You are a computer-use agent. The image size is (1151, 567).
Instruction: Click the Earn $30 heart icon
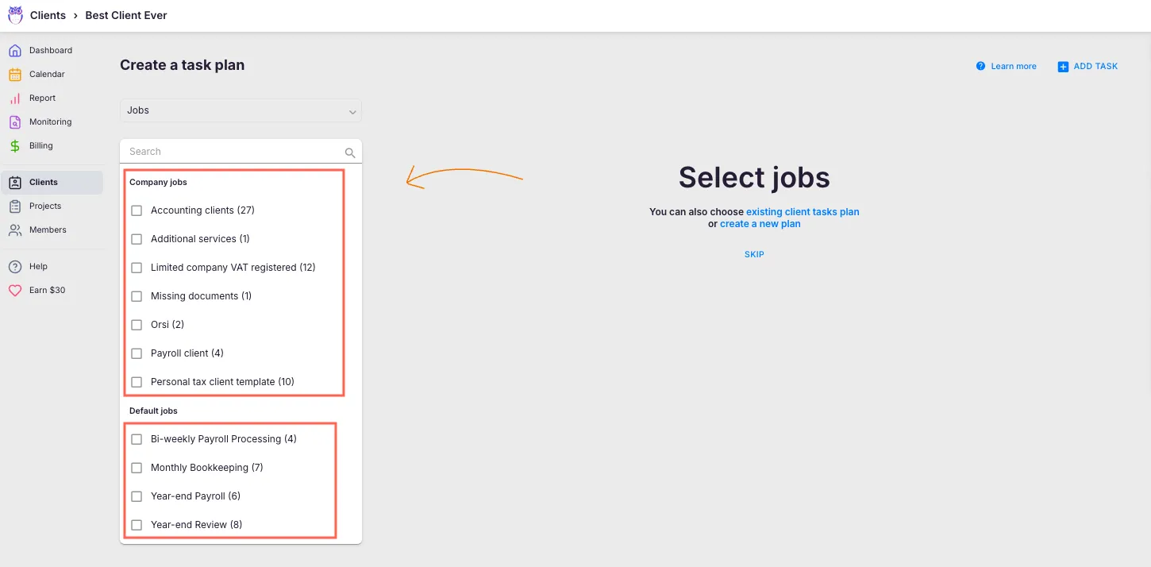(15, 291)
